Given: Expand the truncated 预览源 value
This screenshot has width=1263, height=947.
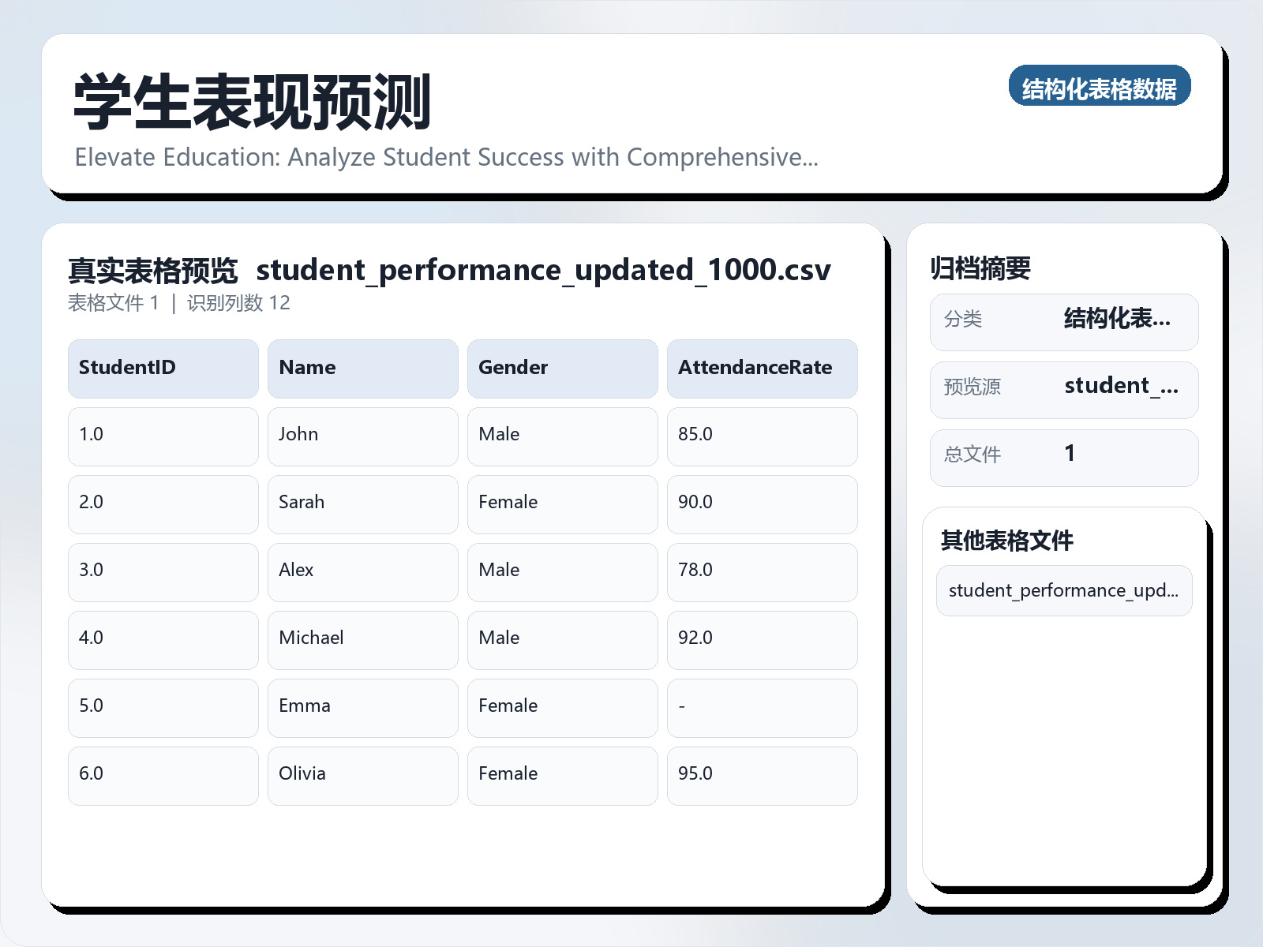Looking at the screenshot, I should [1122, 387].
